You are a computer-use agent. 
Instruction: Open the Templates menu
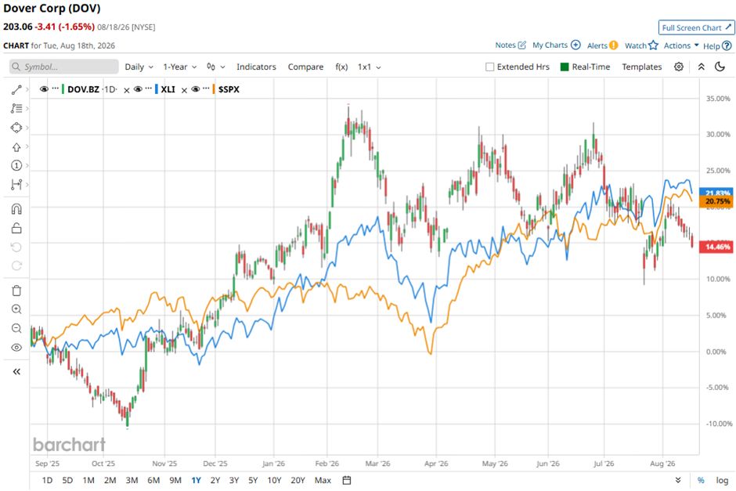[x=642, y=67]
